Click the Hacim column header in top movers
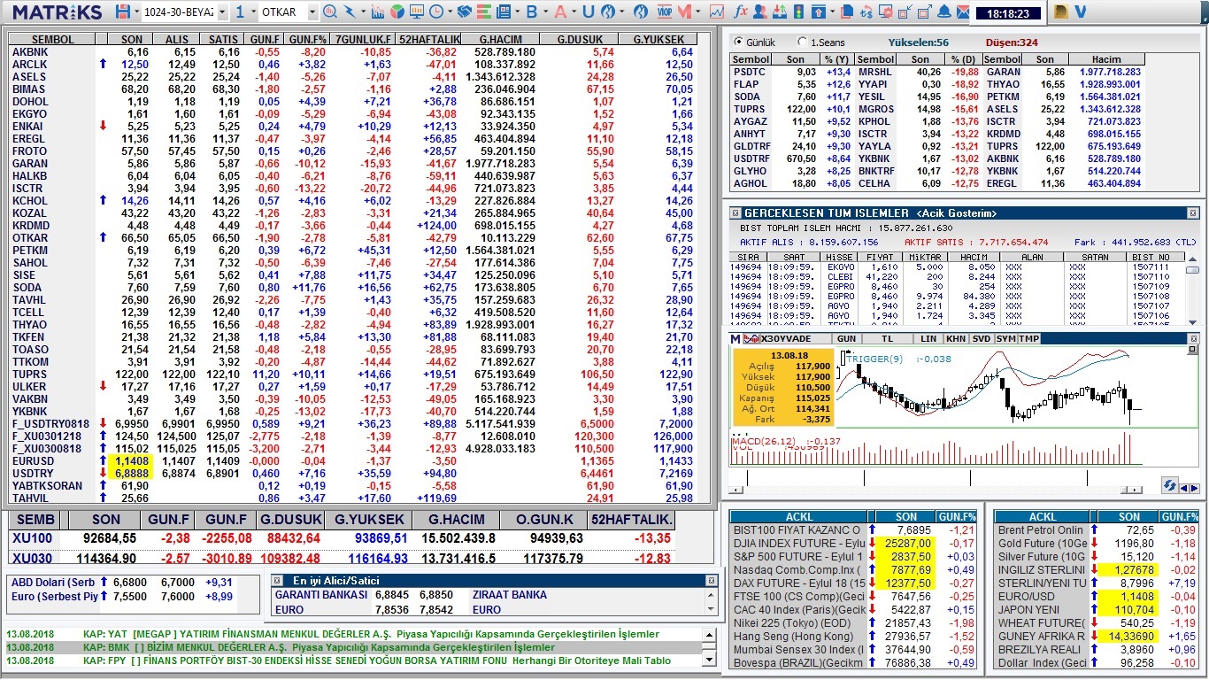The height and width of the screenshot is (680, 1209). click(x=1105, y=59)
